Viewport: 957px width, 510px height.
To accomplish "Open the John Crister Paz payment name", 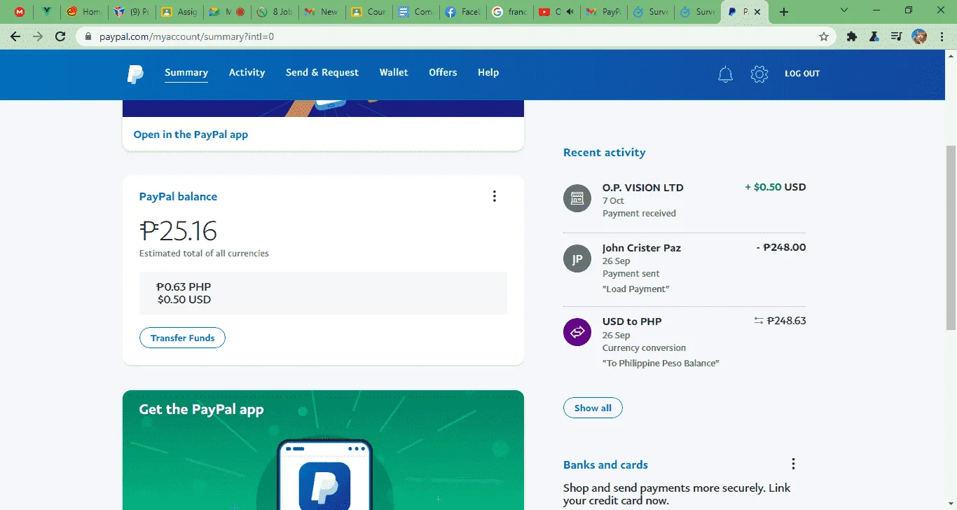I will 642,248.
